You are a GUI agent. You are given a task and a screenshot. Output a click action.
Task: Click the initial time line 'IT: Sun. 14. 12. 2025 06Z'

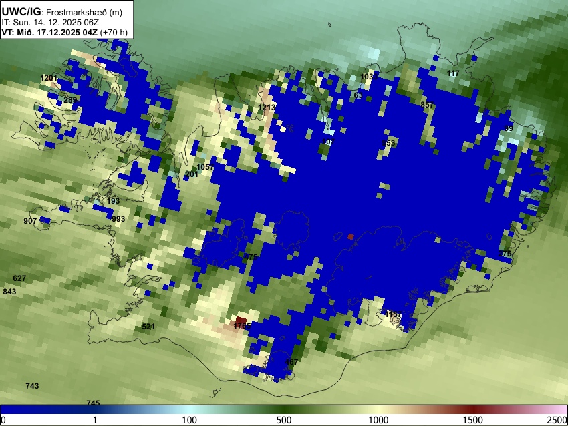pos(50,23)
